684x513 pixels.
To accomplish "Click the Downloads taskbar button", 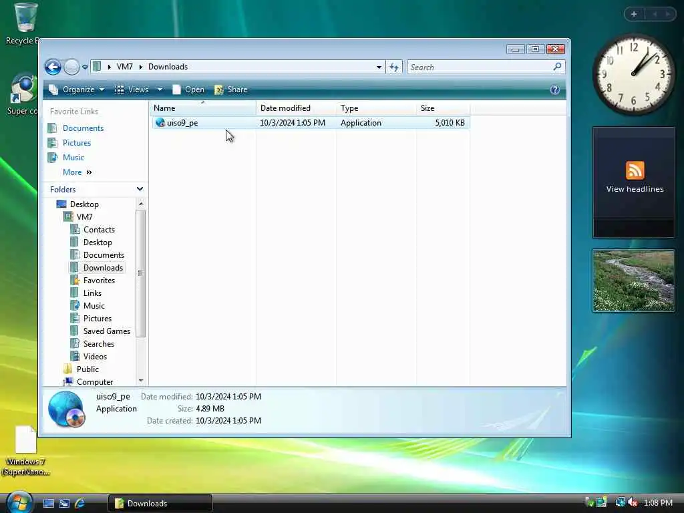I will coord(160,504).
